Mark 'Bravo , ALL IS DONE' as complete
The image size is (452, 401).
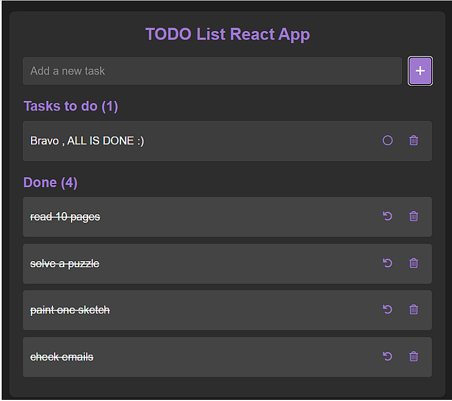(387, 140)
